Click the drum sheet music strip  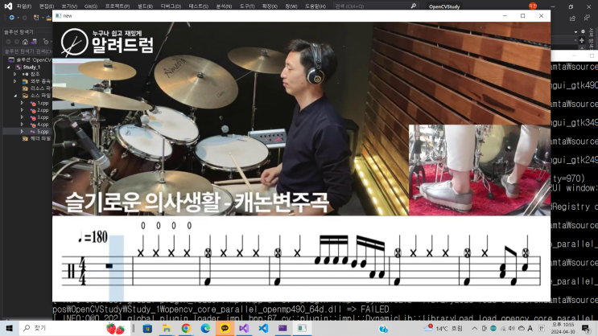301,259
